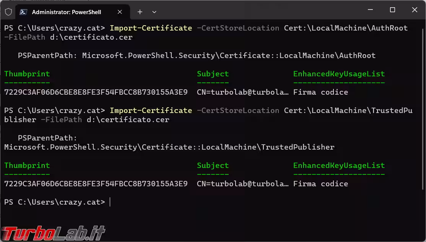The width and height of the screenshot is (426, 242).
Task: Click the empty prompt at the bottom line
Action: (x=110, y=202)
